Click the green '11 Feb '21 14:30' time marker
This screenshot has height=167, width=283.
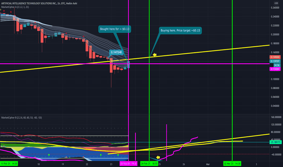(x=9, y=164)
